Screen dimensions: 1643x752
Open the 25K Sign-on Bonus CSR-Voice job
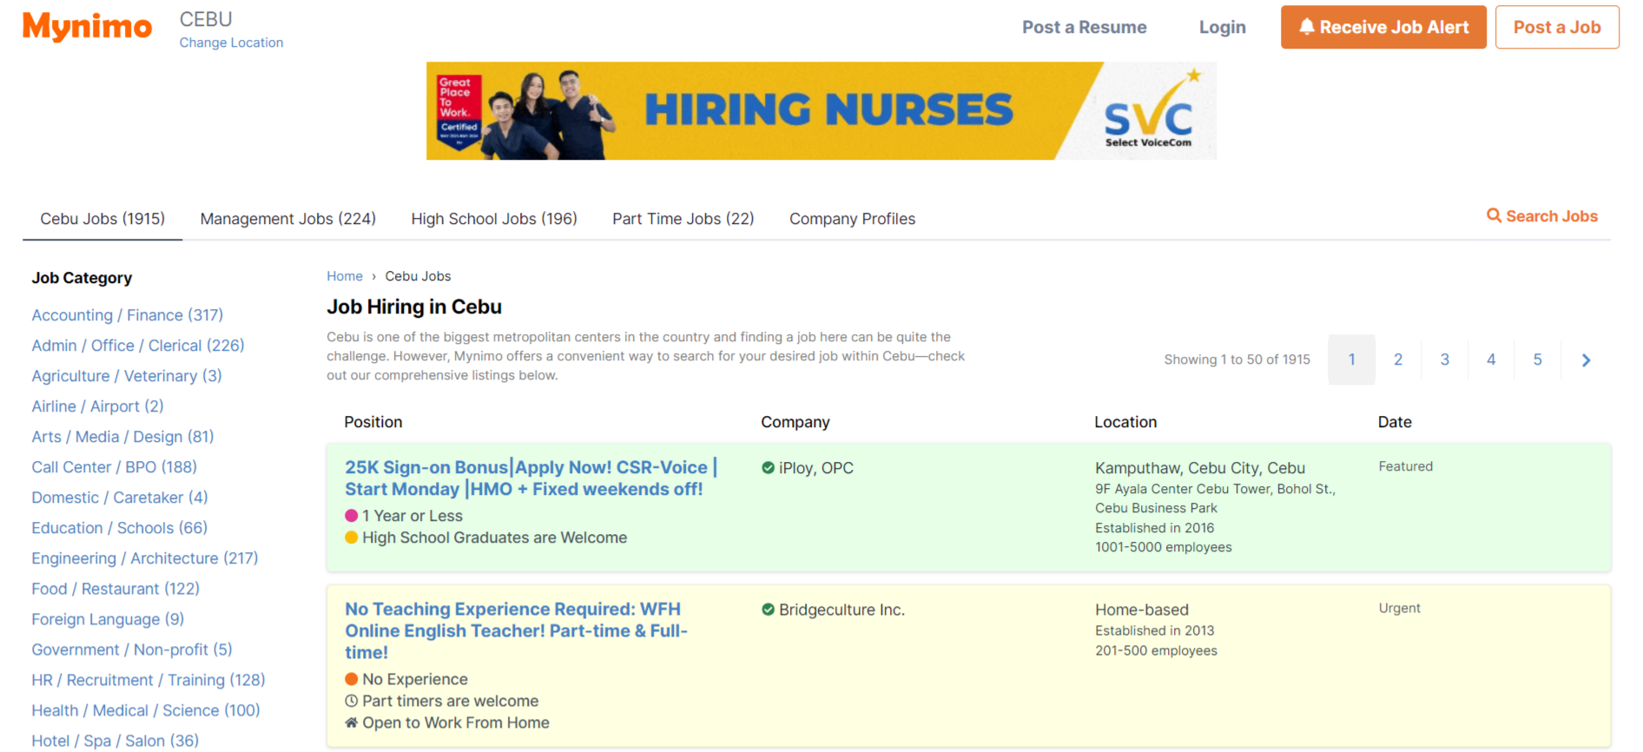click(x=531, y=478)
